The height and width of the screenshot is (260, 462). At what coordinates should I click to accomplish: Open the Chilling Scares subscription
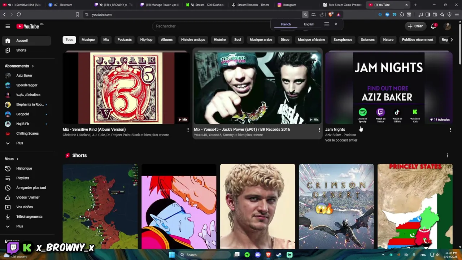[26, 133]
